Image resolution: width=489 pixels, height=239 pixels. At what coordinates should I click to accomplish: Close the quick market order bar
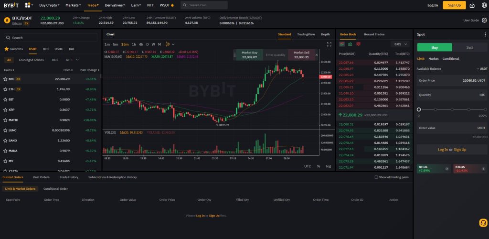317,55
